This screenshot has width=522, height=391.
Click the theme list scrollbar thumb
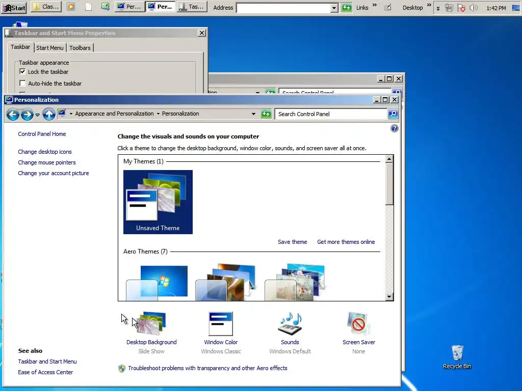click(389, 184)
